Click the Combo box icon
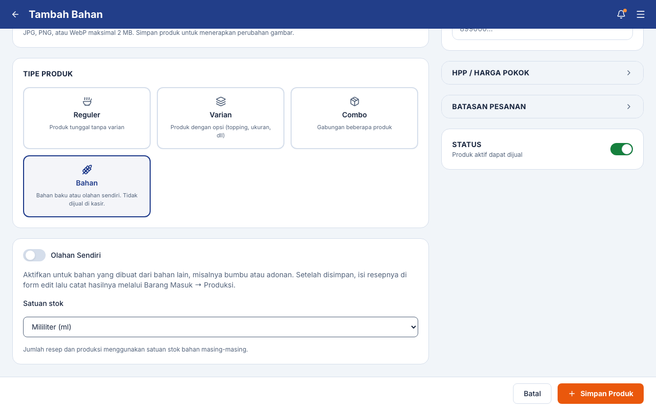The width and height of the screenshot is (656, 410). (x=355, y=101)
